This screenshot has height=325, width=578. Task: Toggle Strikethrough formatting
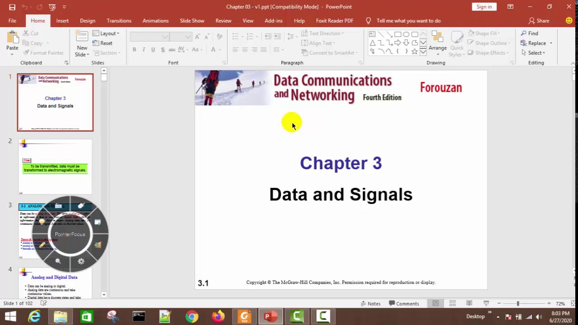tap(172, 50)
